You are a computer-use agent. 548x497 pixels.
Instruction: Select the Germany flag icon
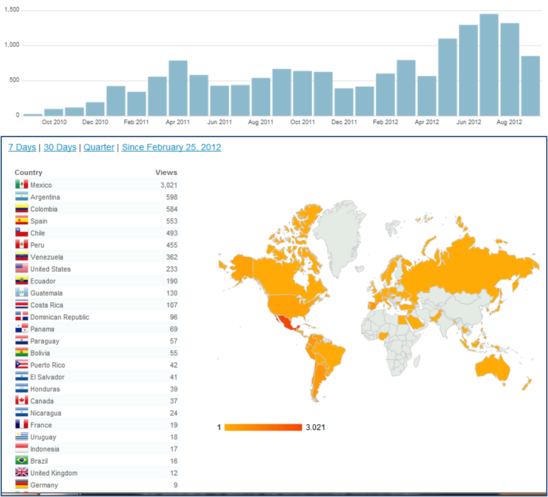coord(21,485)
